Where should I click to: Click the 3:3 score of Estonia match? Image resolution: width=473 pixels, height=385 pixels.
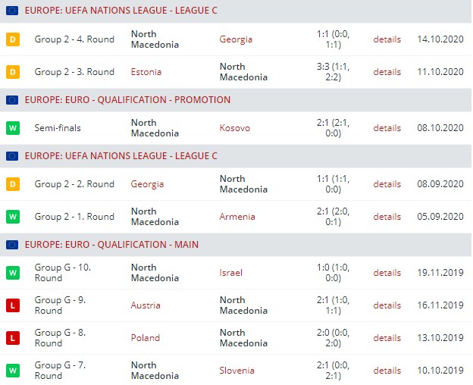325,67
